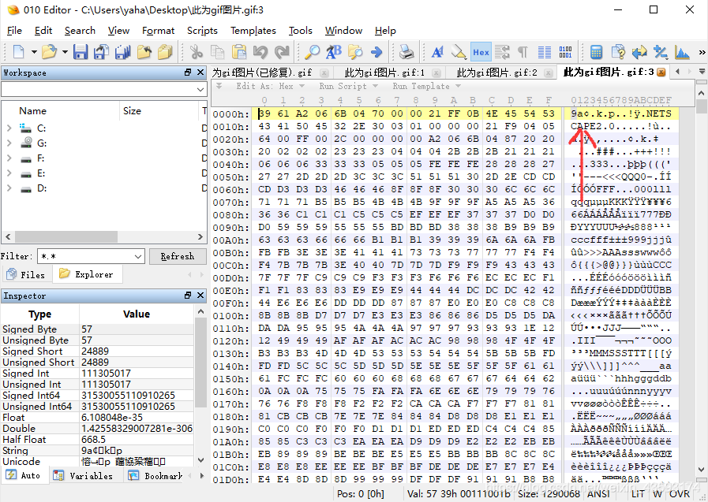Screen dimensions: 708x502
Task: Print the file with printer icon
Action: 406,52
